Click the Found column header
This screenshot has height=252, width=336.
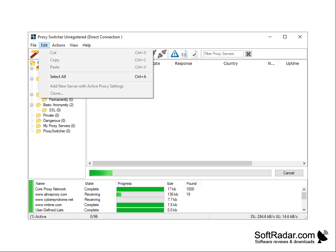[193, 184]
